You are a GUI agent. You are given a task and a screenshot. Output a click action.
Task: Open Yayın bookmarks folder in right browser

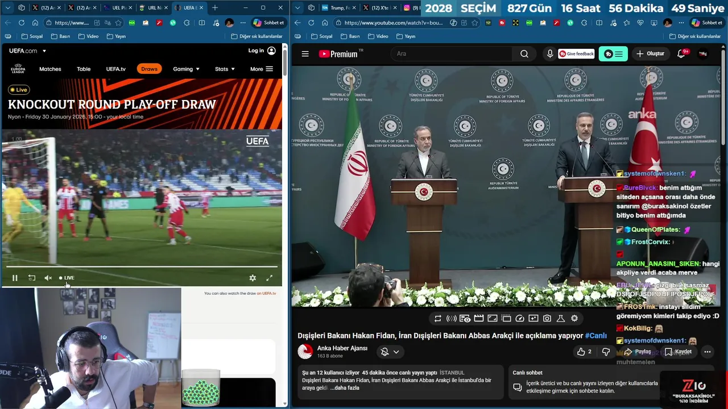coord(405,36)
